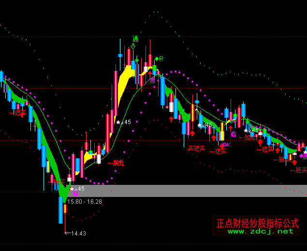This screenshot has width=307, height=251.
Task: Click the 15.80 - 16.28 price range label
Action: 85,201
